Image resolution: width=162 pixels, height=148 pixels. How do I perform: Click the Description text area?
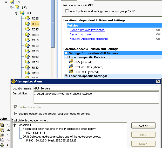96,97
